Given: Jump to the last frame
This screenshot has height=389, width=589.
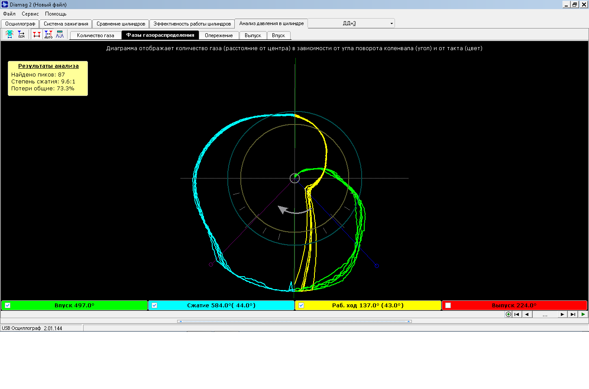Looking at the screenshot, I should 573,314.
